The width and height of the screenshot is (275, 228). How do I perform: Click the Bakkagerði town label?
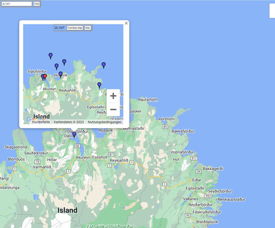213,169
